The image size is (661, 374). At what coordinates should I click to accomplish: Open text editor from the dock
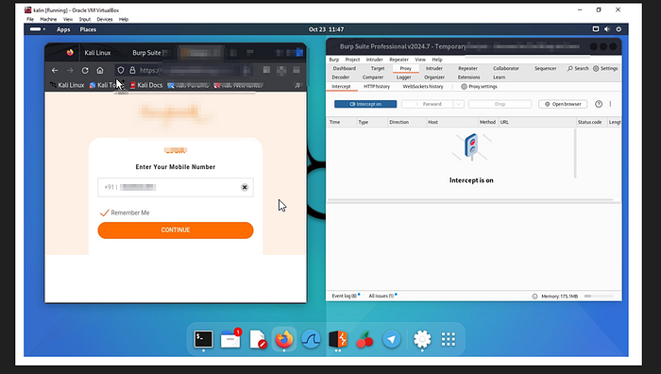(258, 339)
